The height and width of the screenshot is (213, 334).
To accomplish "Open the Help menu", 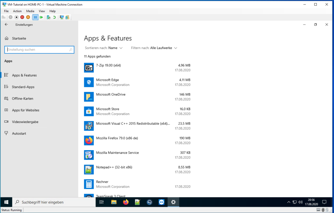I will 53,11.
